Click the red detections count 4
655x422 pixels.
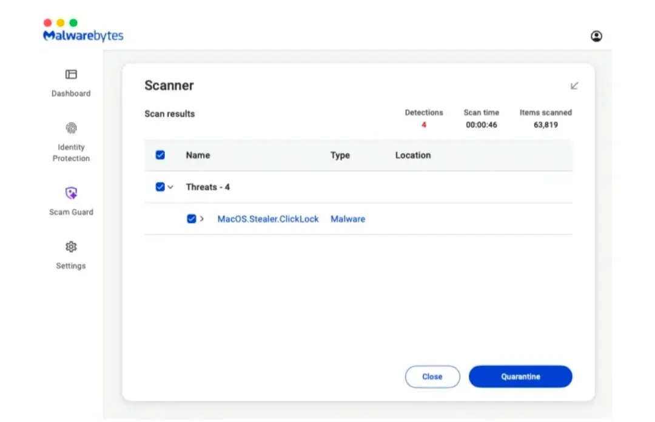click(423, 125)
